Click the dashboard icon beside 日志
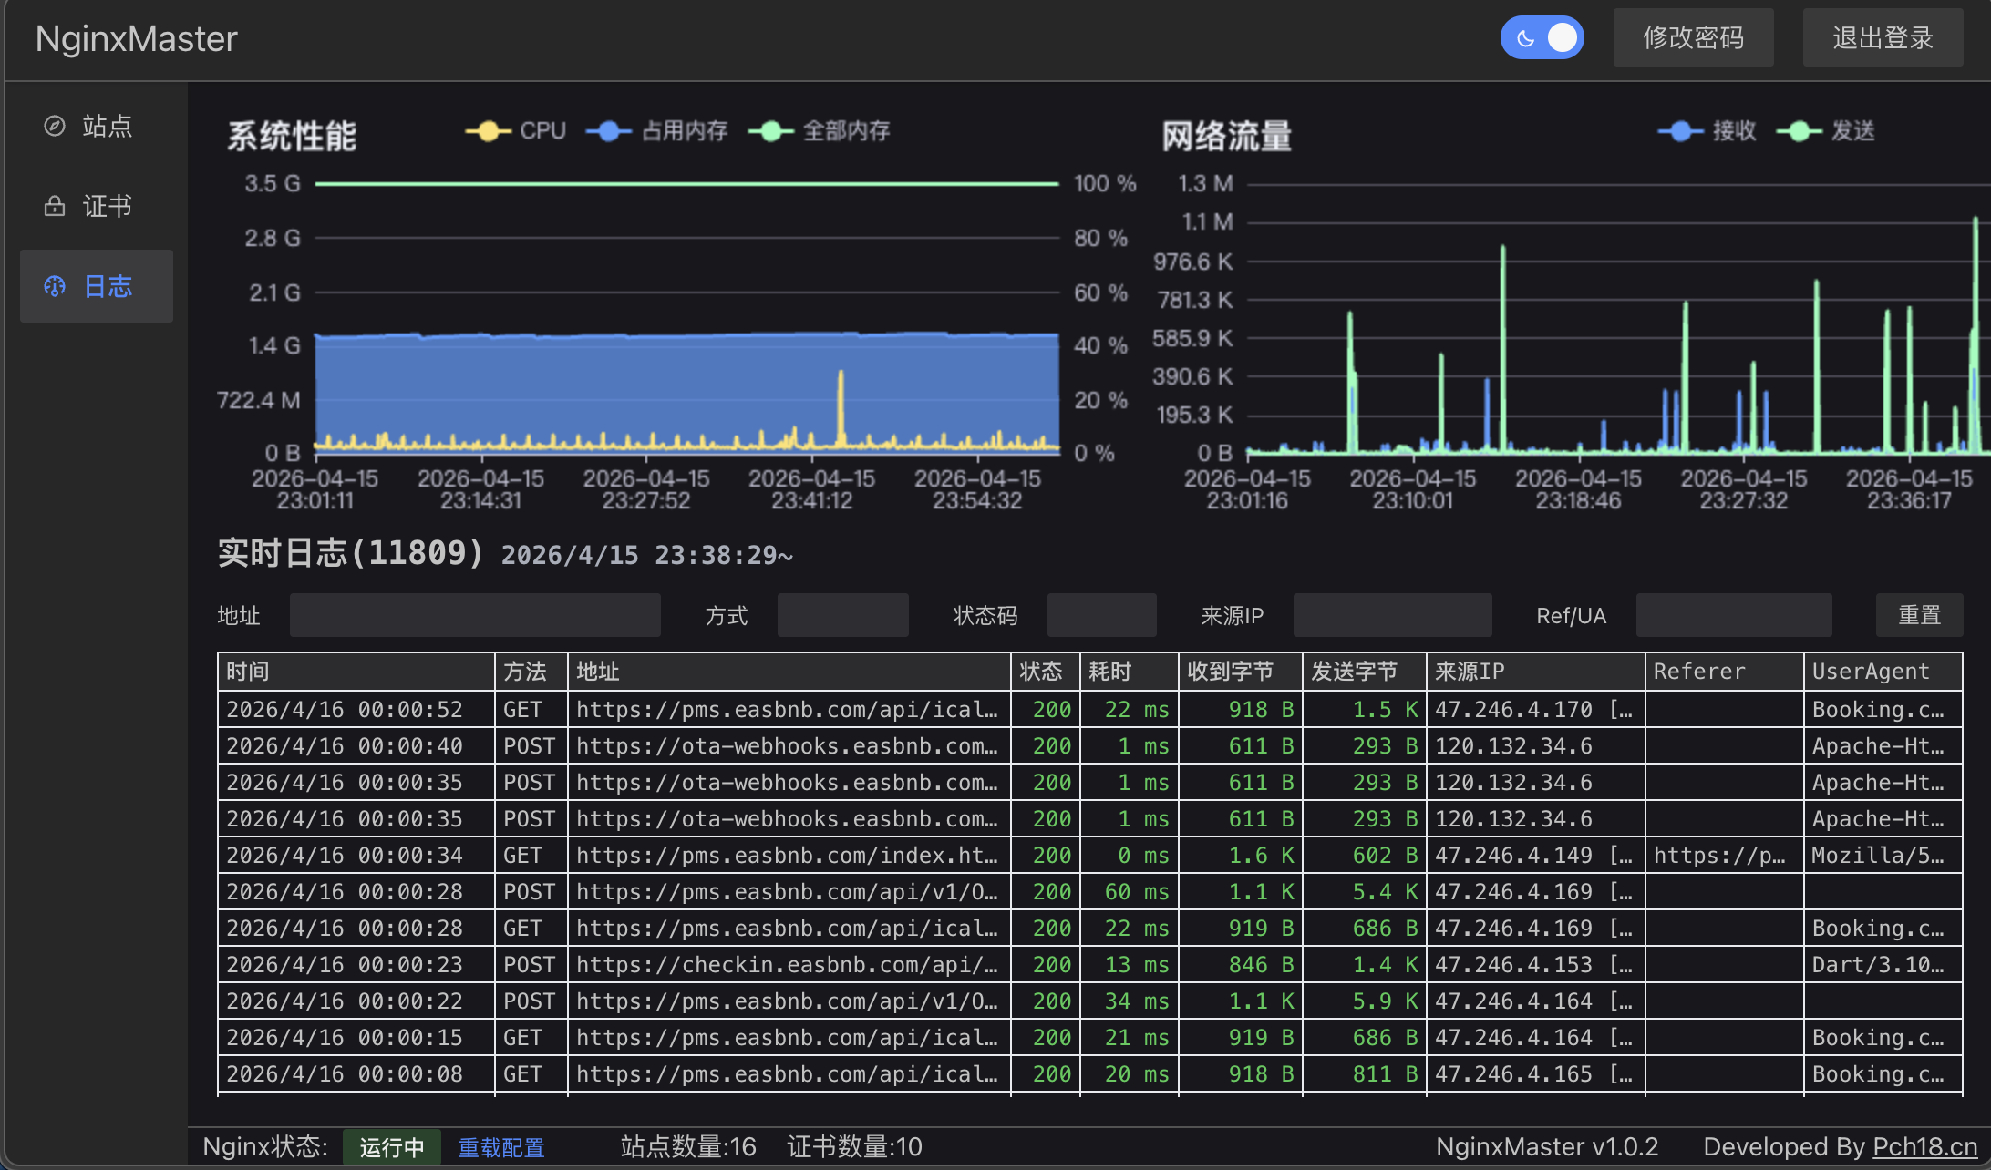The width and height of the screenshot is (1991, 1170). [x=55, y=286]
